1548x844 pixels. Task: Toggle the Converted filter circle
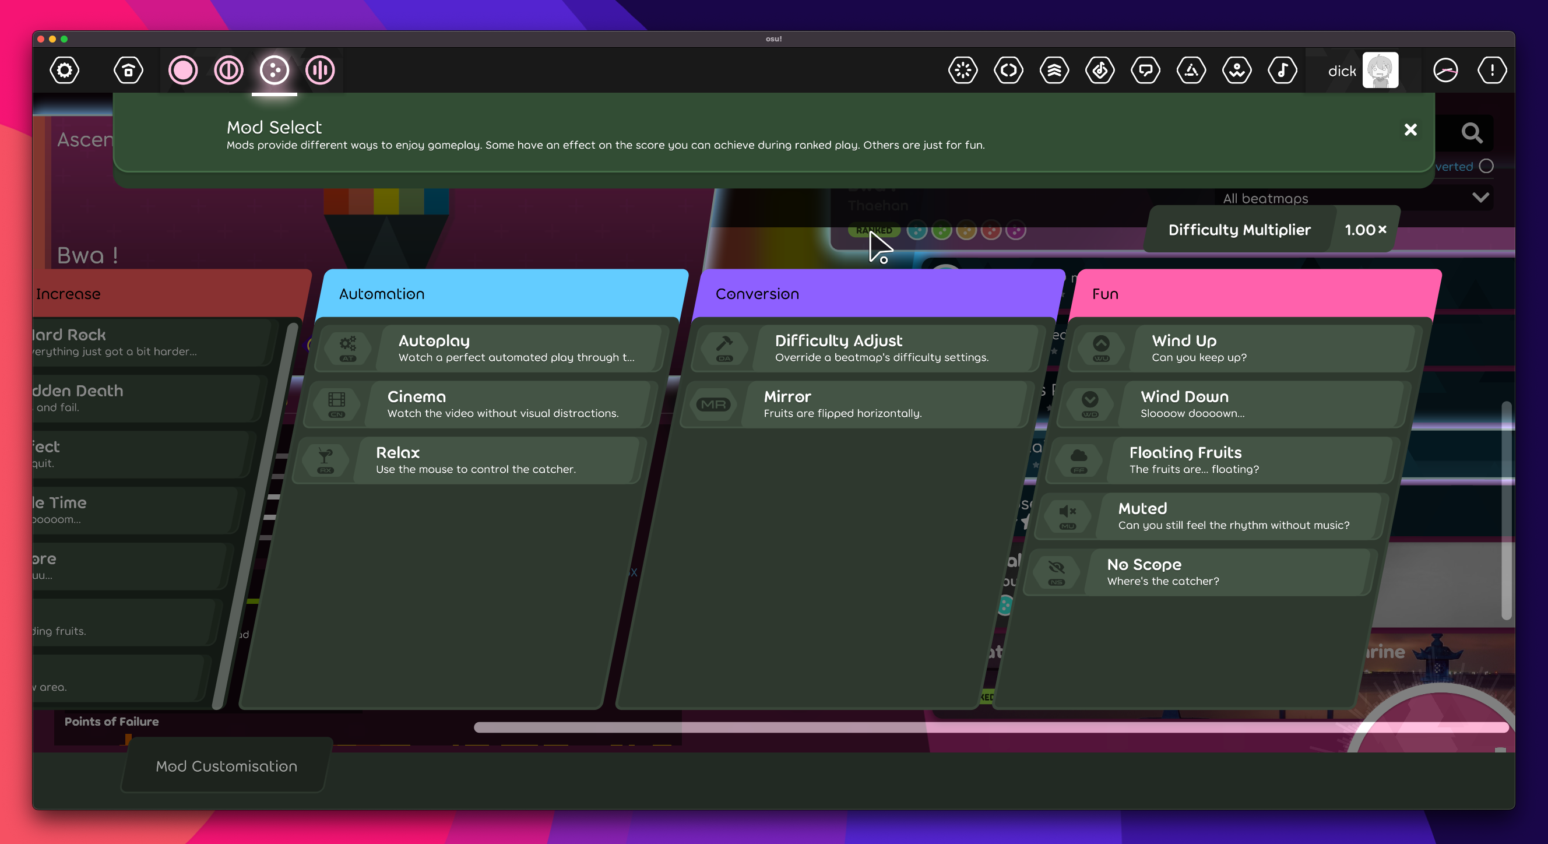pos(1487,167)
